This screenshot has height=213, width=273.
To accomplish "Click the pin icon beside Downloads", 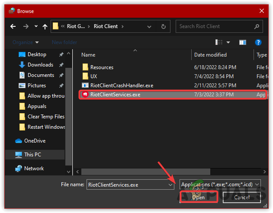I will pos(61,65).
